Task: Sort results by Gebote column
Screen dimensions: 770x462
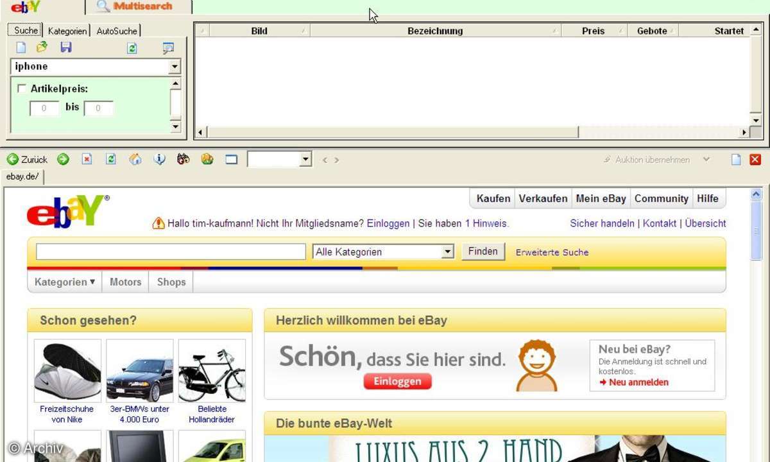Action: coord(652,31)
